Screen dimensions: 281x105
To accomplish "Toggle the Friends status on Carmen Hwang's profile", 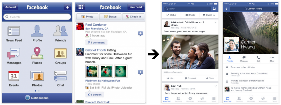I will point(230,59).
